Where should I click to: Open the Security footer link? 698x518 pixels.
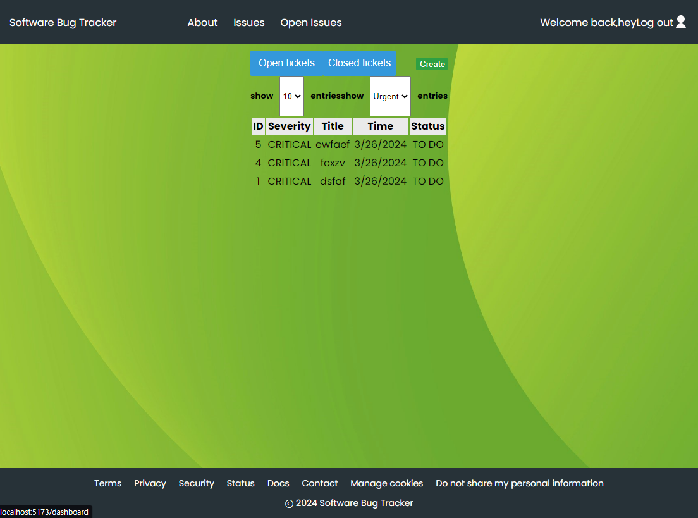tap(196, 483)
